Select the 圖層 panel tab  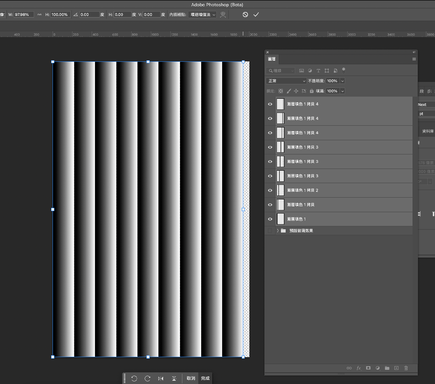pos(272,59)
